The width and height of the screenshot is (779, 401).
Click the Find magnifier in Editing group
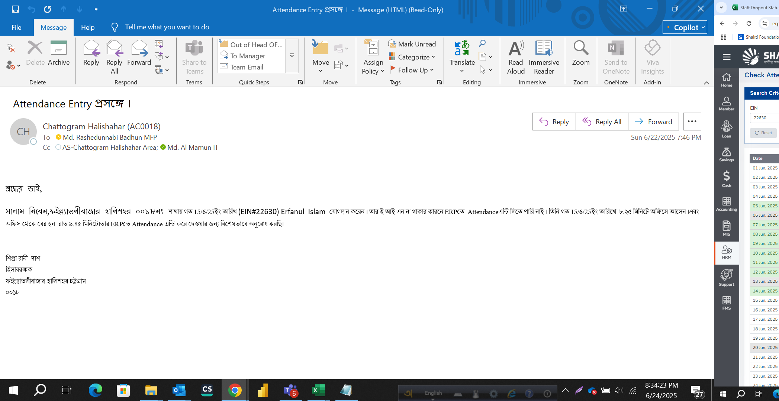482,43
